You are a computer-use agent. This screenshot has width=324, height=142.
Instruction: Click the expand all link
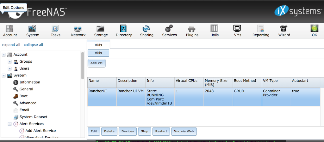pyautogui.click(x=11, y=45)
